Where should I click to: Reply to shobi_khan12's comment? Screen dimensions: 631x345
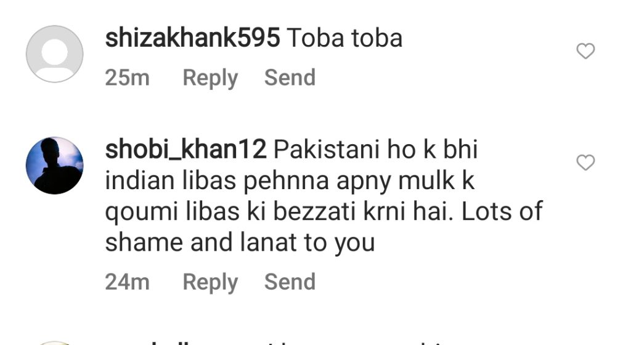point(210,282)
